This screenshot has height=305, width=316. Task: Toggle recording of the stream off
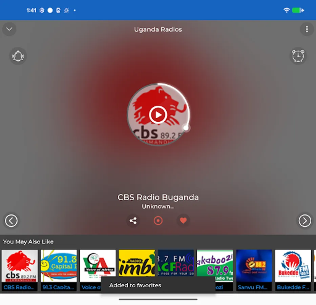click(x=158, y=221)
